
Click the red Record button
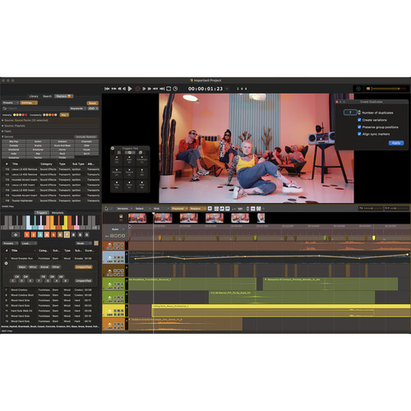click(x=137, y=89)
